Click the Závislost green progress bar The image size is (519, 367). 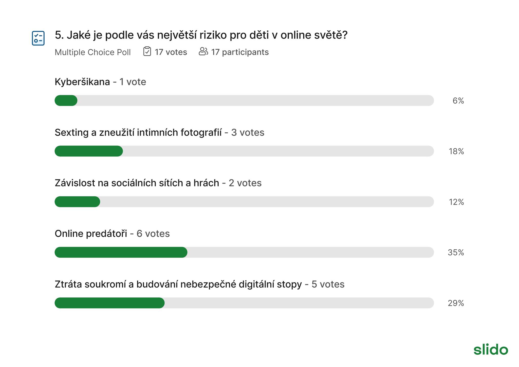(x=77, y=202)
